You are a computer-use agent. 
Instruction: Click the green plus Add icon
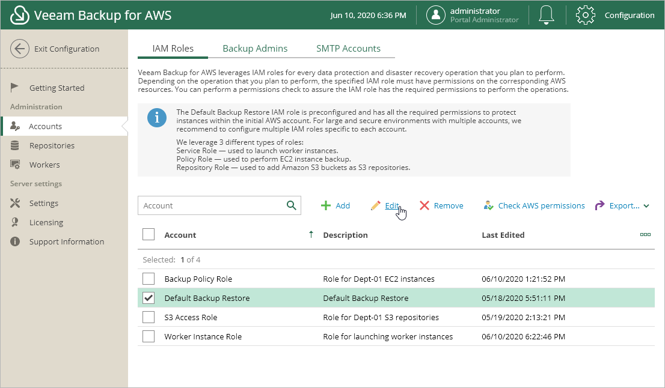(326, 205)
